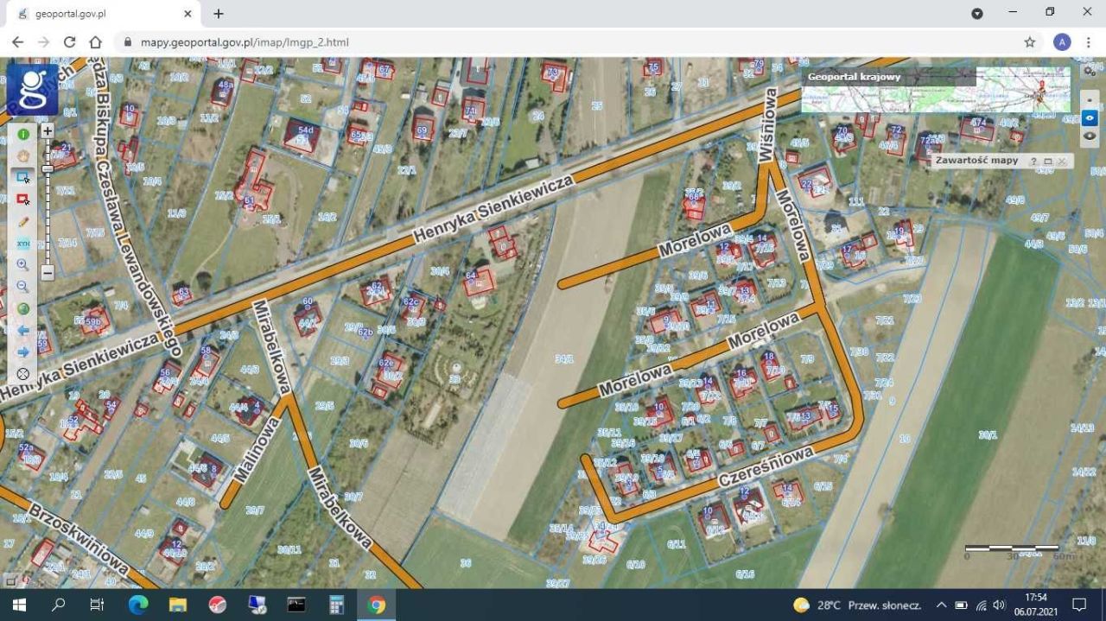Select the zoom in magnifier tool
Viewport: 1106px width, 621px height.
click(x=23, y=265)
